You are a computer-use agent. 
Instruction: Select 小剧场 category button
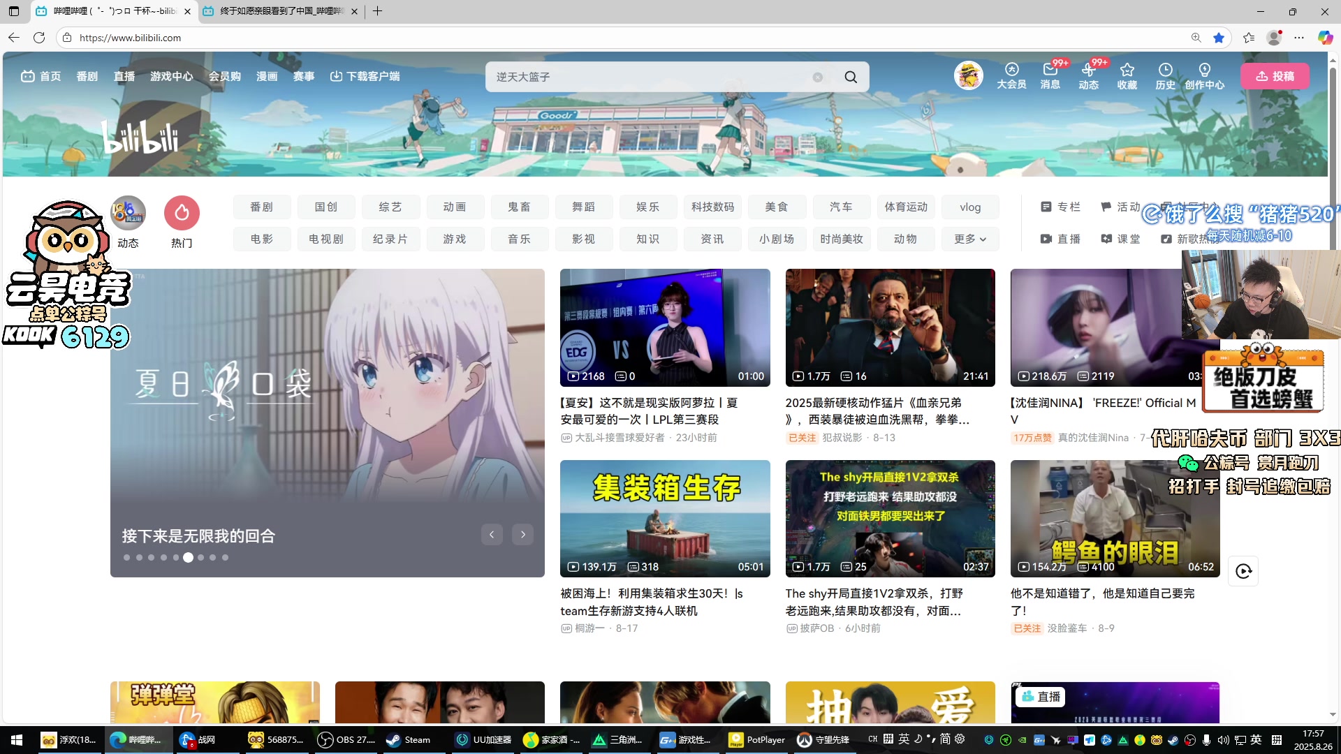[777, 239]
